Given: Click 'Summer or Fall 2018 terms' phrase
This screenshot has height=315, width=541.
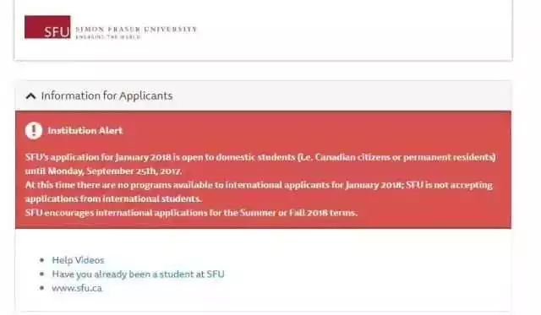Looking at the screenshot, I should click(298, 213).
